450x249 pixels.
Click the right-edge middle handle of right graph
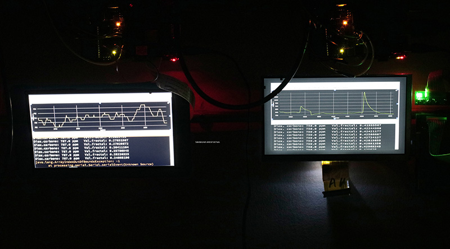(x=398, y=104)
